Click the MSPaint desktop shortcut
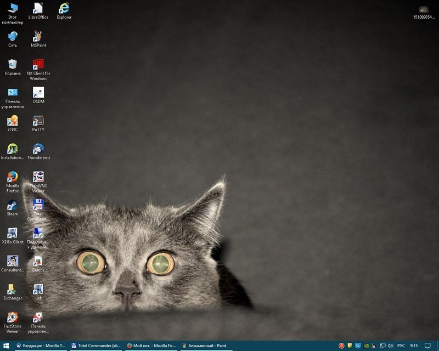 point(38,37)
